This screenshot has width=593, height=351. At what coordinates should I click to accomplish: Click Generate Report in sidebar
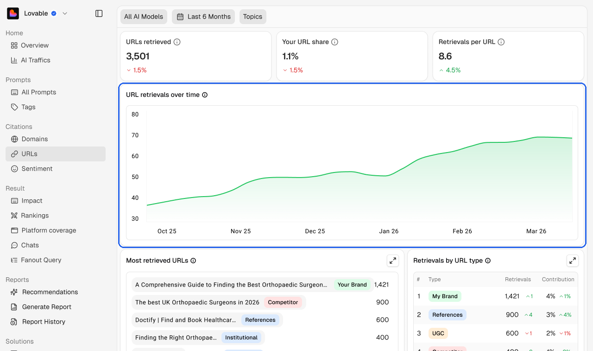click(56, 307)
